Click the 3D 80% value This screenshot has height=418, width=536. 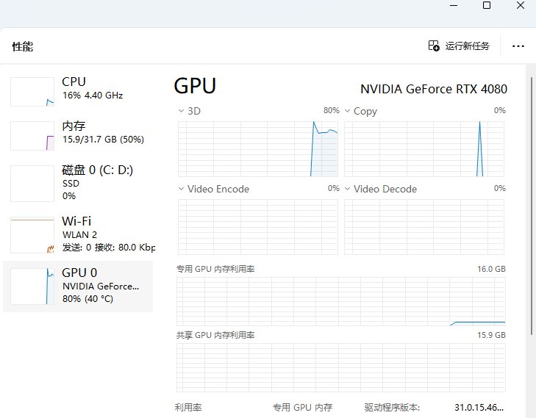coord(332,110)
